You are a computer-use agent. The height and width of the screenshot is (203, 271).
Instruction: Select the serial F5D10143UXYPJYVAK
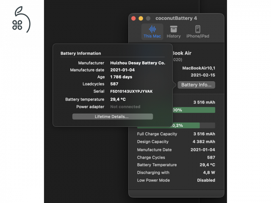coord(131,91)
